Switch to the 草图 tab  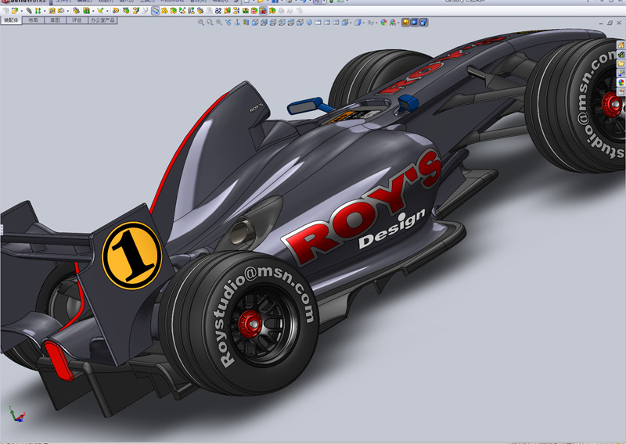[54, 20]
